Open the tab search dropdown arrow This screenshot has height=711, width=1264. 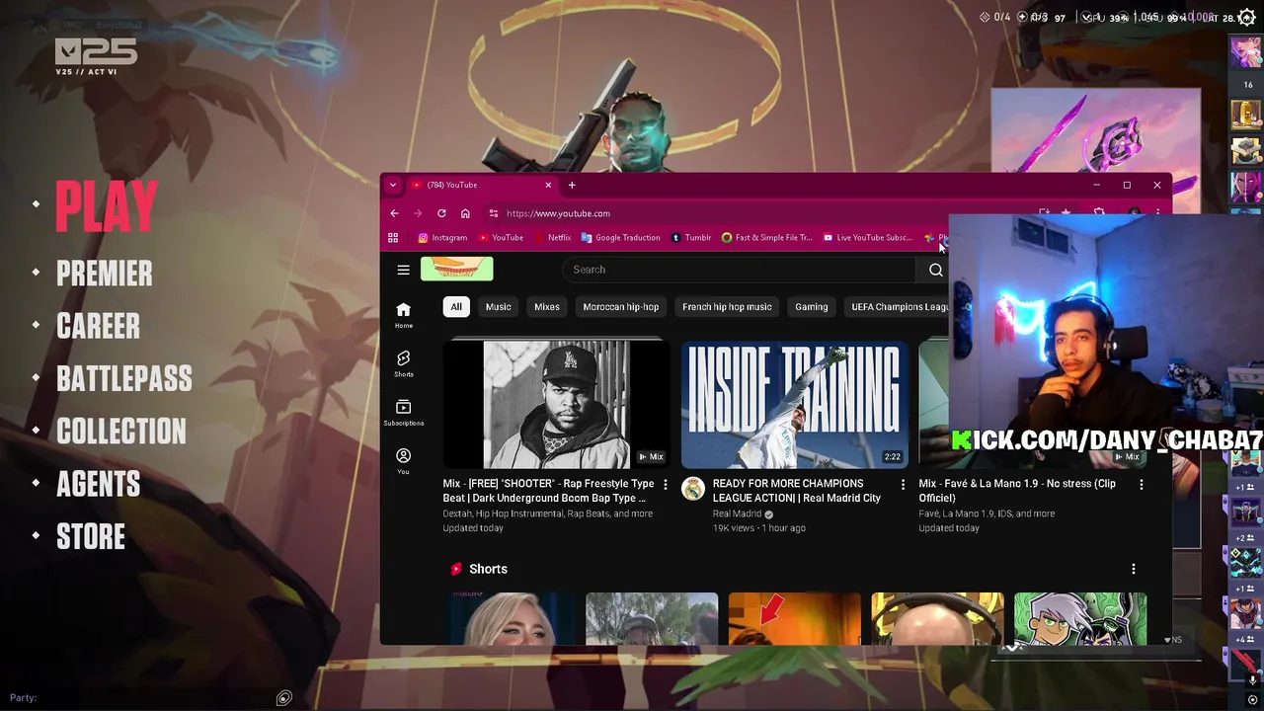tap(393, 185)
